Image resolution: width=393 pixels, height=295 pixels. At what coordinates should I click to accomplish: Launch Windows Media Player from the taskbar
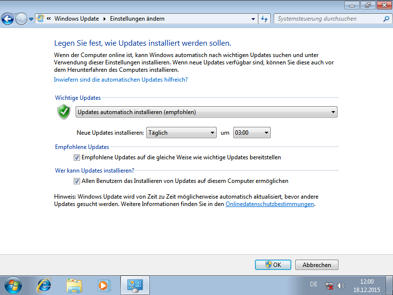(104, 286)
